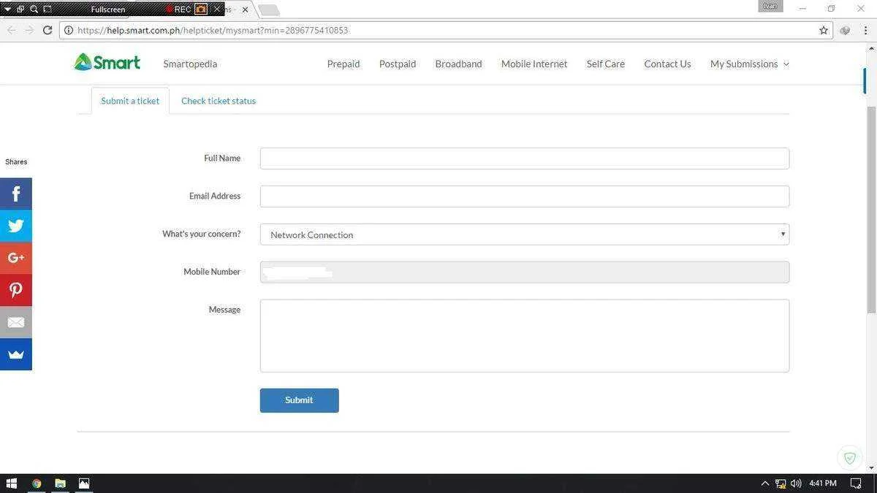The height and width of the screenshot is (493, 877).
Task: Click the Smart logo
Action: pyautogui.click(x=107, y=62)
